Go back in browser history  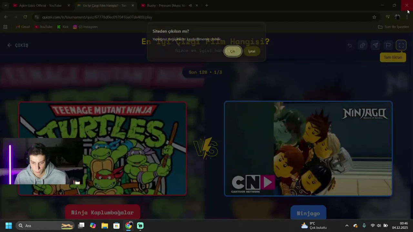6,17
